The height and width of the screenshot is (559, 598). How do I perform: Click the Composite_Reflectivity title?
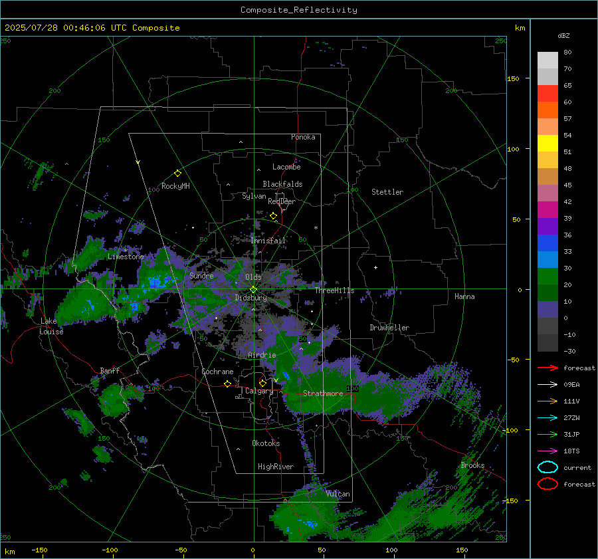(299, 10)
